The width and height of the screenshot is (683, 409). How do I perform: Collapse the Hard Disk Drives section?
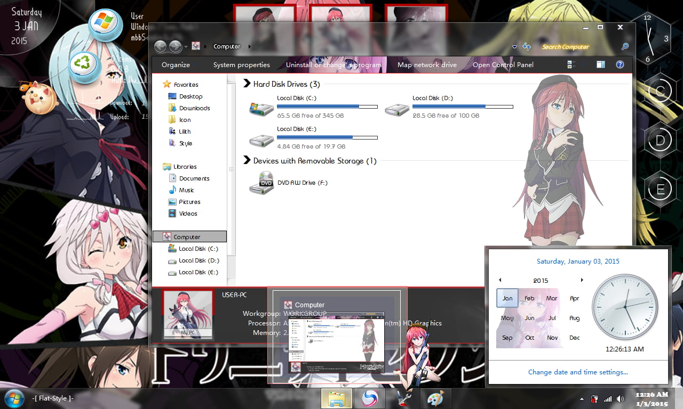pos(247,84)
